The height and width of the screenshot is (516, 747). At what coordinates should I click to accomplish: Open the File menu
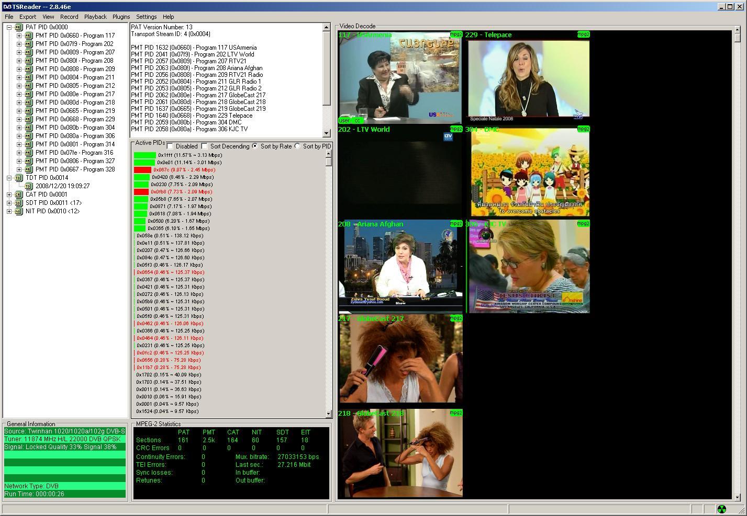click(9, 17)
